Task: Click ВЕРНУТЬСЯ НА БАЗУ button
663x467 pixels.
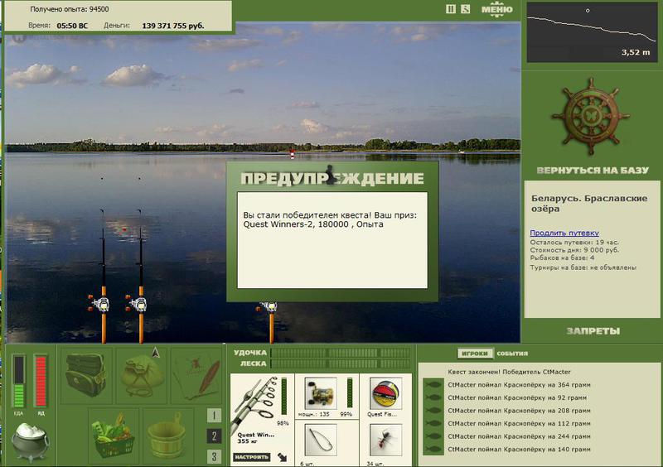Action: (x=593, y=171)
